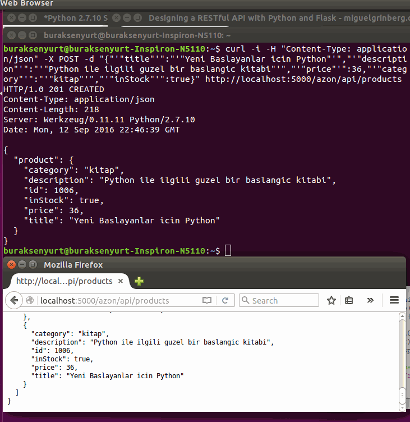Show site identity globe icon

(30, 300)
